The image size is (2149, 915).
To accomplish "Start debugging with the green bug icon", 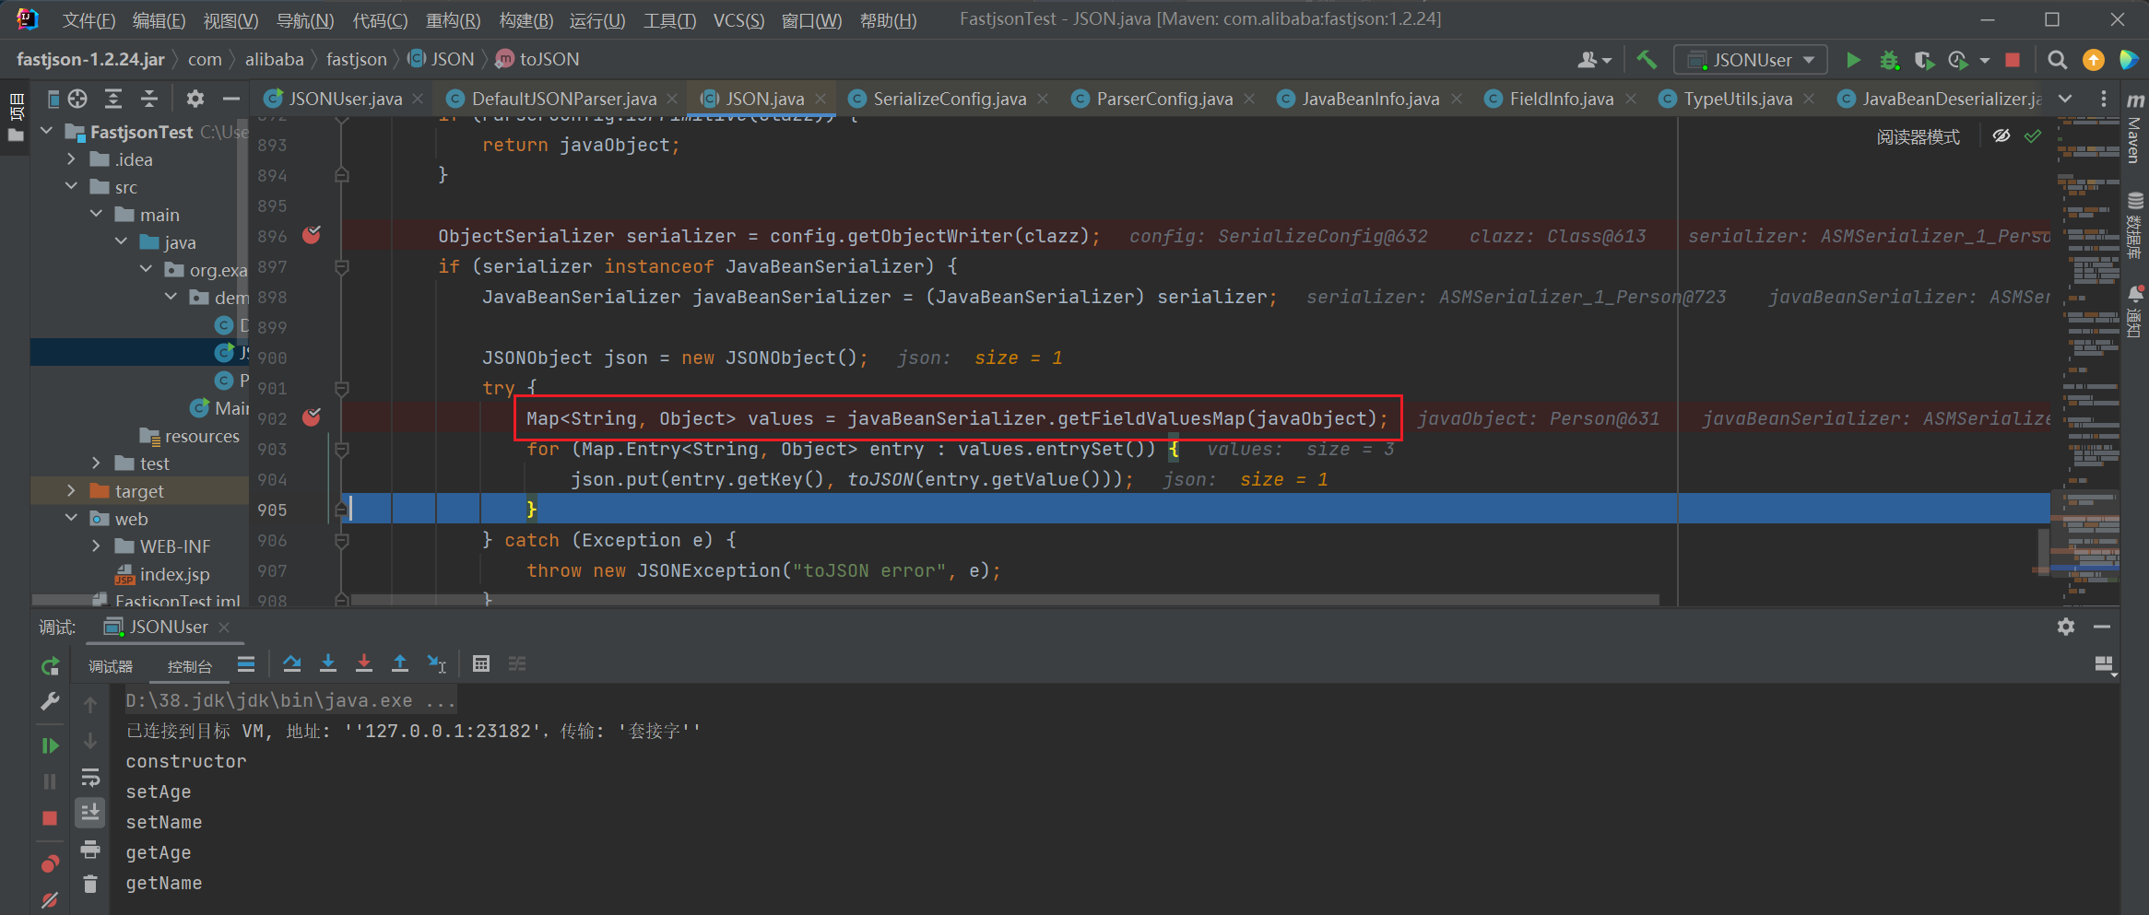I will (1889, 60).
